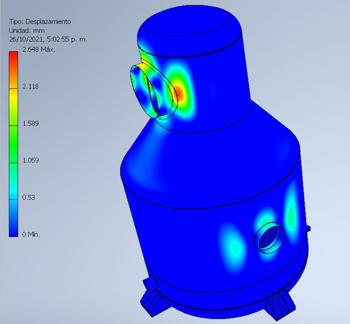The image size is (350, 324).
Task: Click the 1.589 legend value
Action: (30, 123)
